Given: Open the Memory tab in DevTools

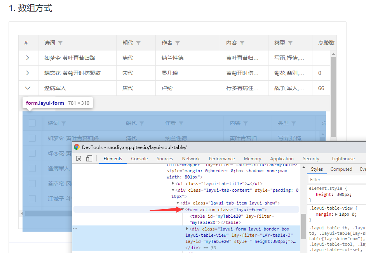Looking at the screenshot, I should [x=253, y=159].
